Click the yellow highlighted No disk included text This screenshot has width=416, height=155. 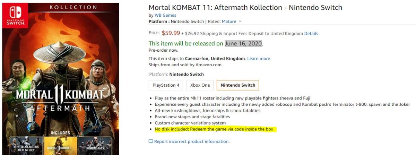[x=214, y=129]
